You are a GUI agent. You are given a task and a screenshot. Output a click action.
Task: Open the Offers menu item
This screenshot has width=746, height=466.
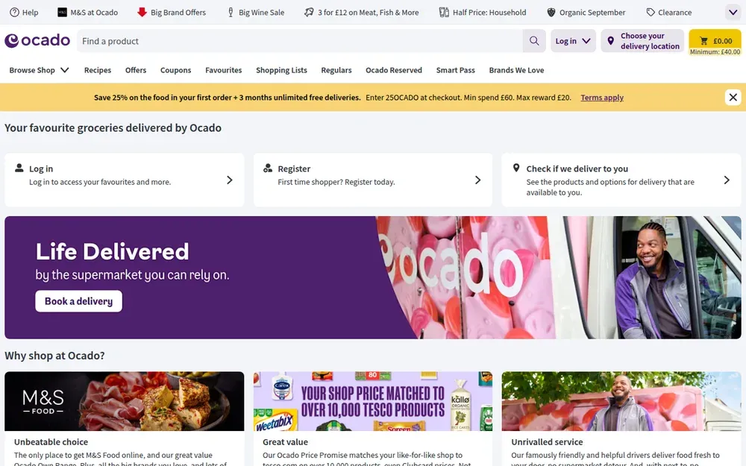136,70
